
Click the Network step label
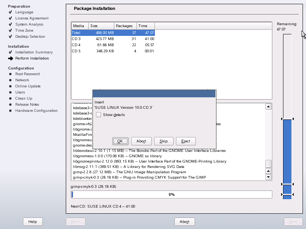pyautogui.click(x=22, y=80)
